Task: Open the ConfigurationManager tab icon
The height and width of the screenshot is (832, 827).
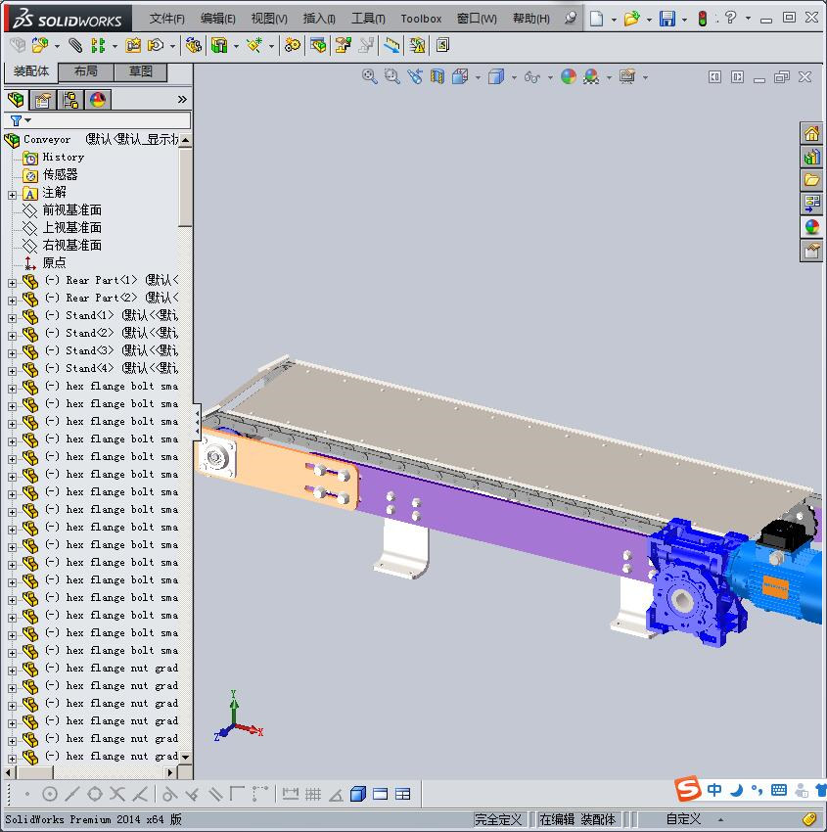Action: tap(70, 100)
